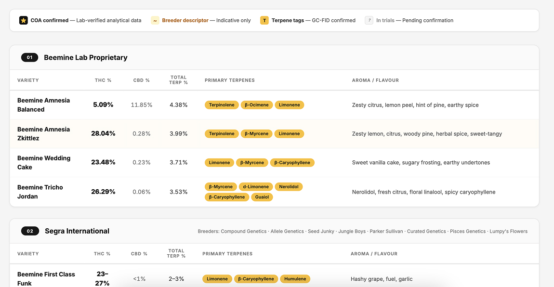Click β-Caryophyllene tag in Tricho Jordan row

(227, 197)
